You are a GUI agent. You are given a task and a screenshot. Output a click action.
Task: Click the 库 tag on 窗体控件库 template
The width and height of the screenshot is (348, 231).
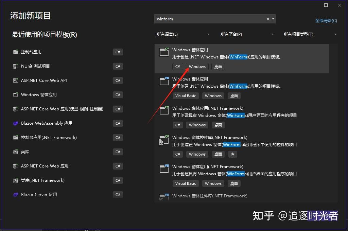232,154
